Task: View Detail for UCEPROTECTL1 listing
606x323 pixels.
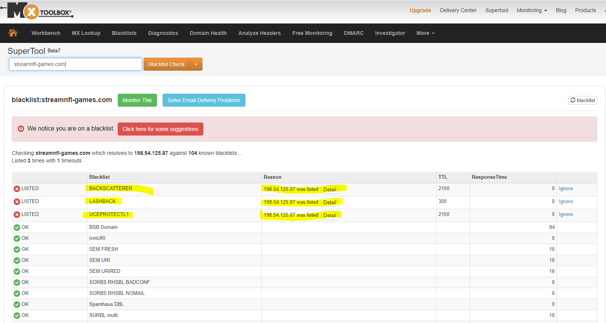Action: click(x=330, y=215)
